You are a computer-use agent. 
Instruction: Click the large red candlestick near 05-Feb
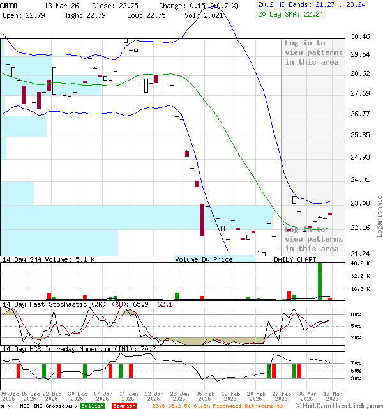202,219
